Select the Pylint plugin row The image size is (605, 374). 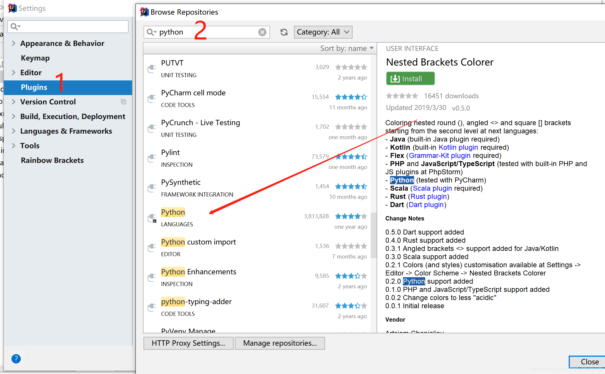[x=257, y=158]
